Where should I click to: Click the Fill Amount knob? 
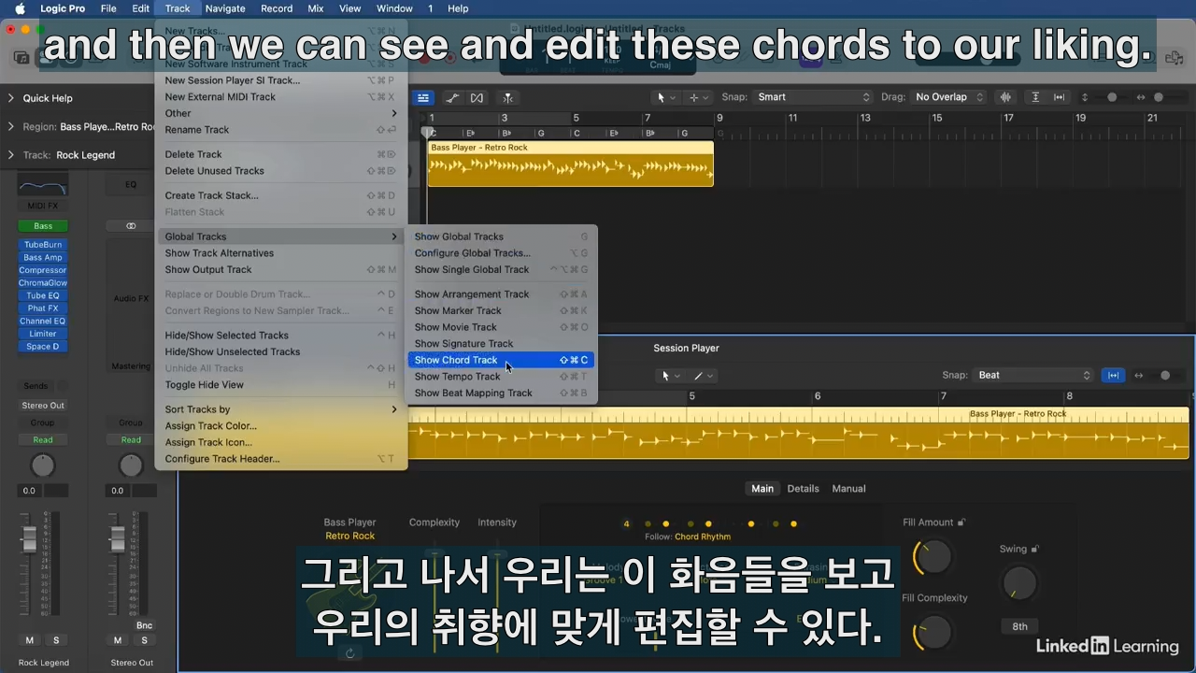[x=933, y=557]
